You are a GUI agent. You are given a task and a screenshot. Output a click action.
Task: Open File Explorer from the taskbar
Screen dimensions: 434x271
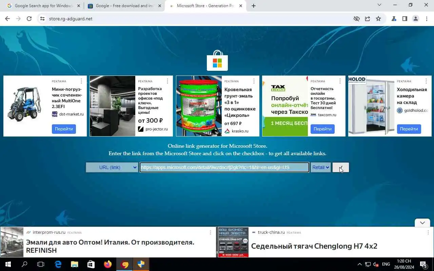click(x=75, y=264)
